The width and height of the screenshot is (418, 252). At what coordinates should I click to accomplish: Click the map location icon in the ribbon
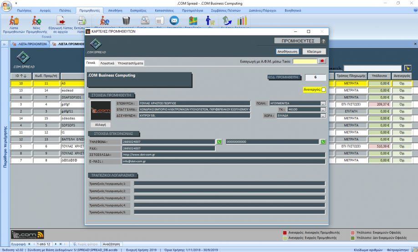[x=193, y=21]
